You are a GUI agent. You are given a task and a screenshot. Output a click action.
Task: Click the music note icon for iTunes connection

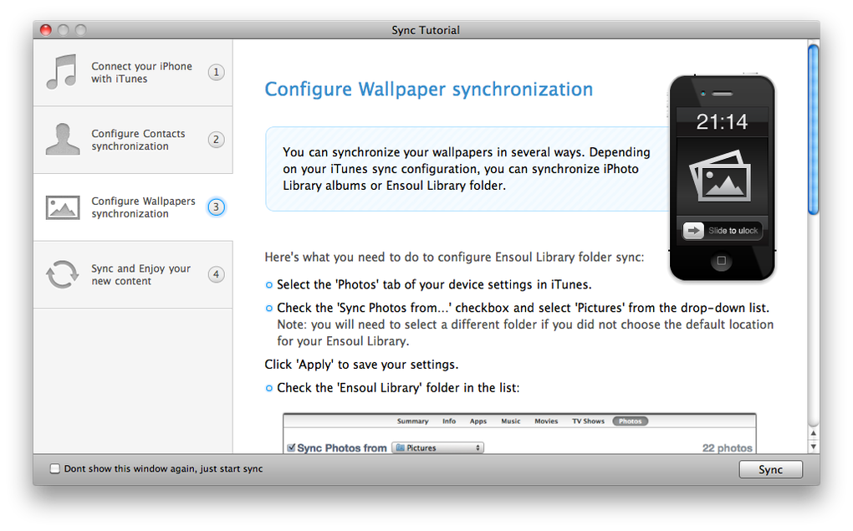[x=62, y=72]
